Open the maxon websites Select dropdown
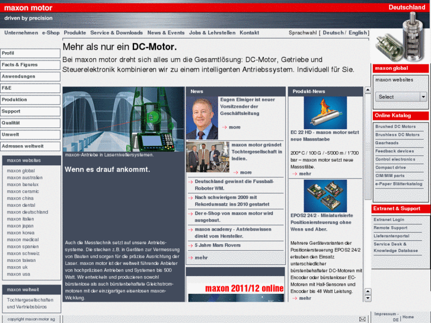The width and height of the screenshot is (431, 323). click(x=401, y=97)
